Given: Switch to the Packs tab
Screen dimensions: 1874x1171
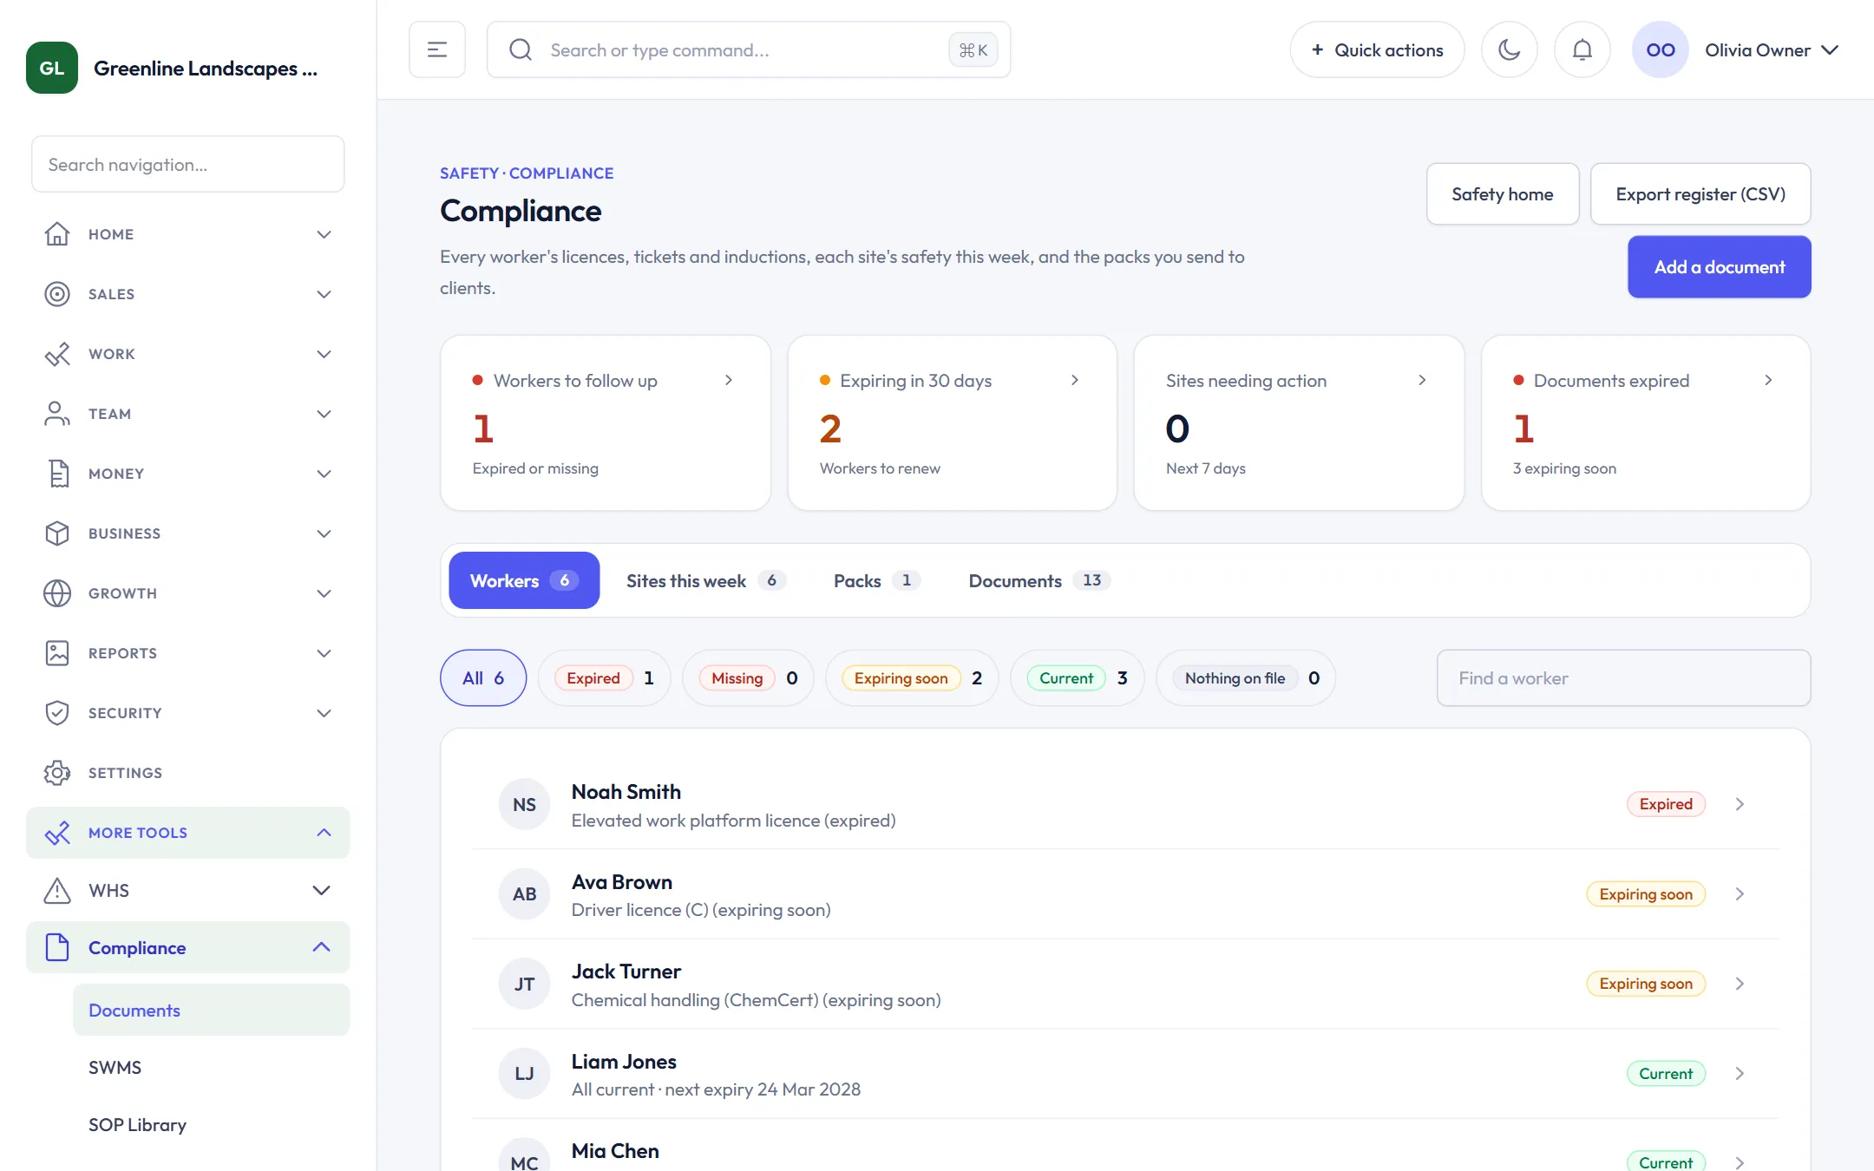Looking at the screenshot, I should tap(876, 580).
